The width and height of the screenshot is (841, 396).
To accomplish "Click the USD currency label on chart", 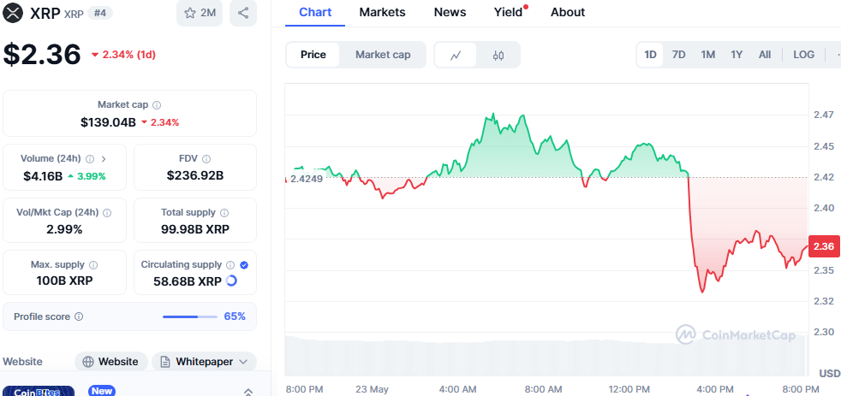I will (830, 373).
